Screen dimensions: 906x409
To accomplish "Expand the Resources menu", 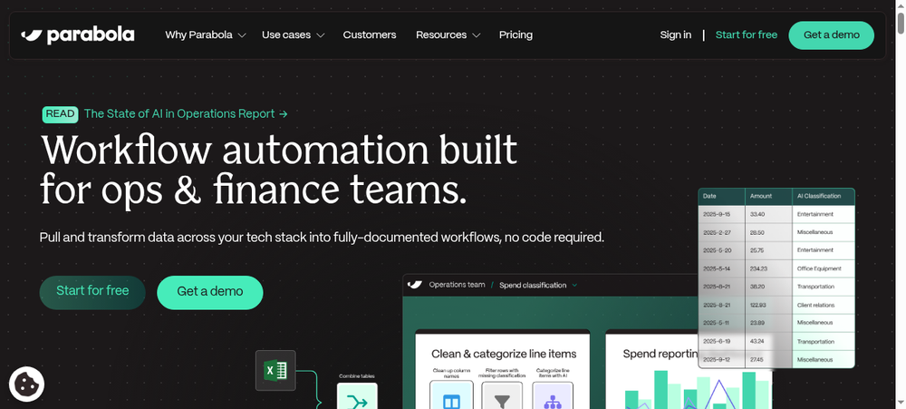I will coord(448,35).
